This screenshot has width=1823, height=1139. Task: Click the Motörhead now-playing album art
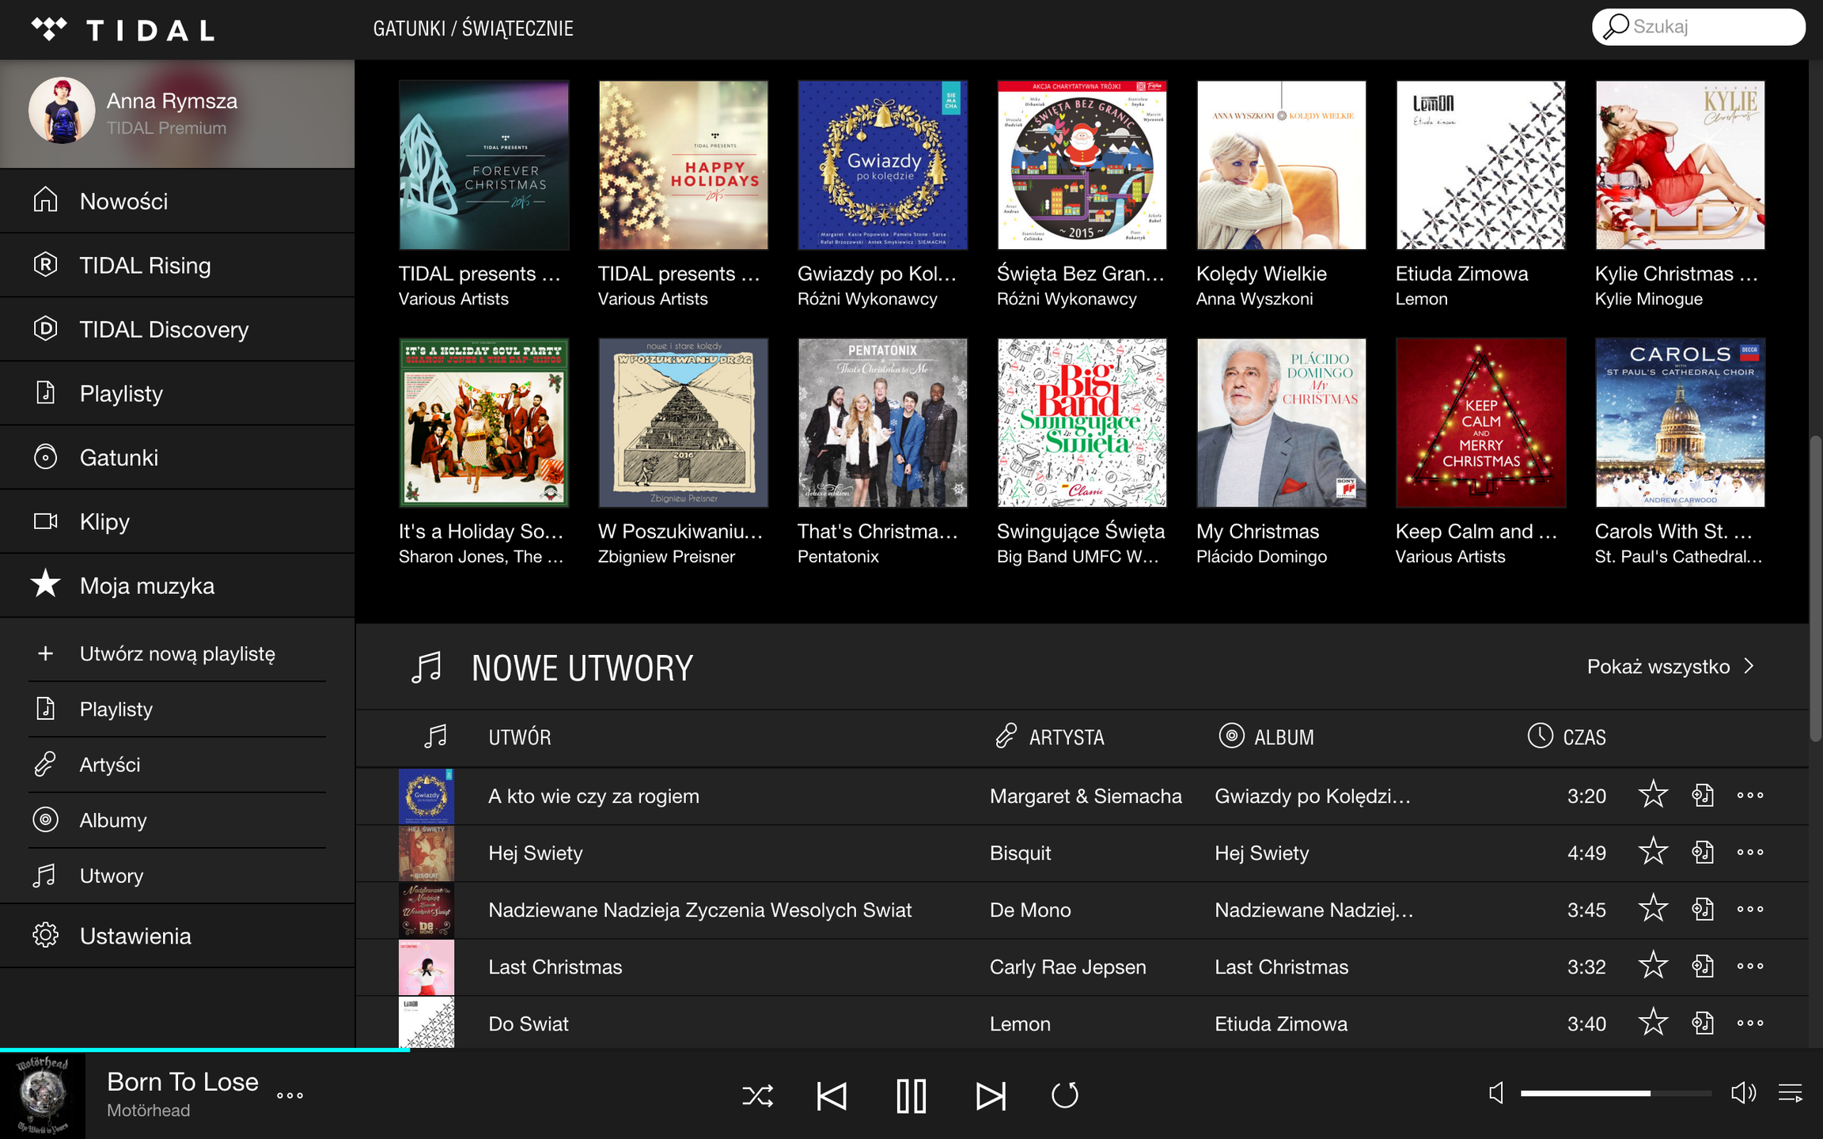click(43, 1095)
